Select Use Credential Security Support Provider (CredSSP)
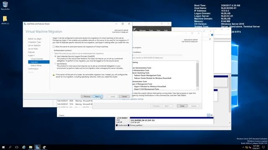Screen dimensions: 268x150 click(55, 56)
